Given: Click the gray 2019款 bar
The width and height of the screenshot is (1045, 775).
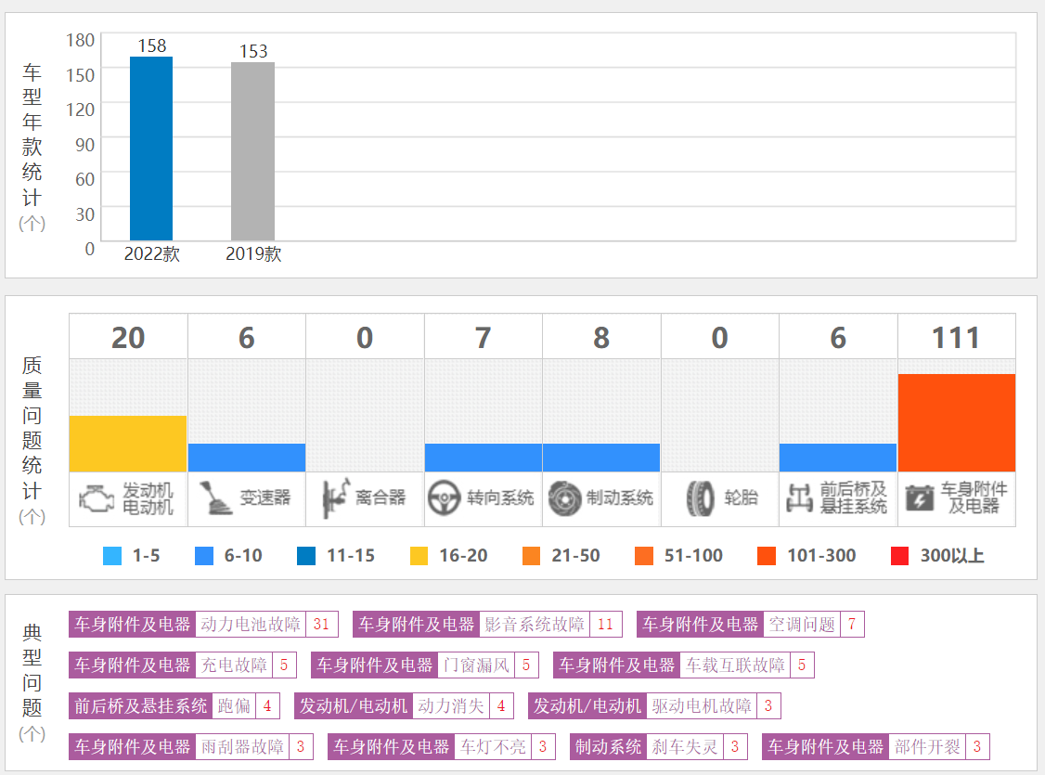Looking at the screenshot, I should [252, 151].
